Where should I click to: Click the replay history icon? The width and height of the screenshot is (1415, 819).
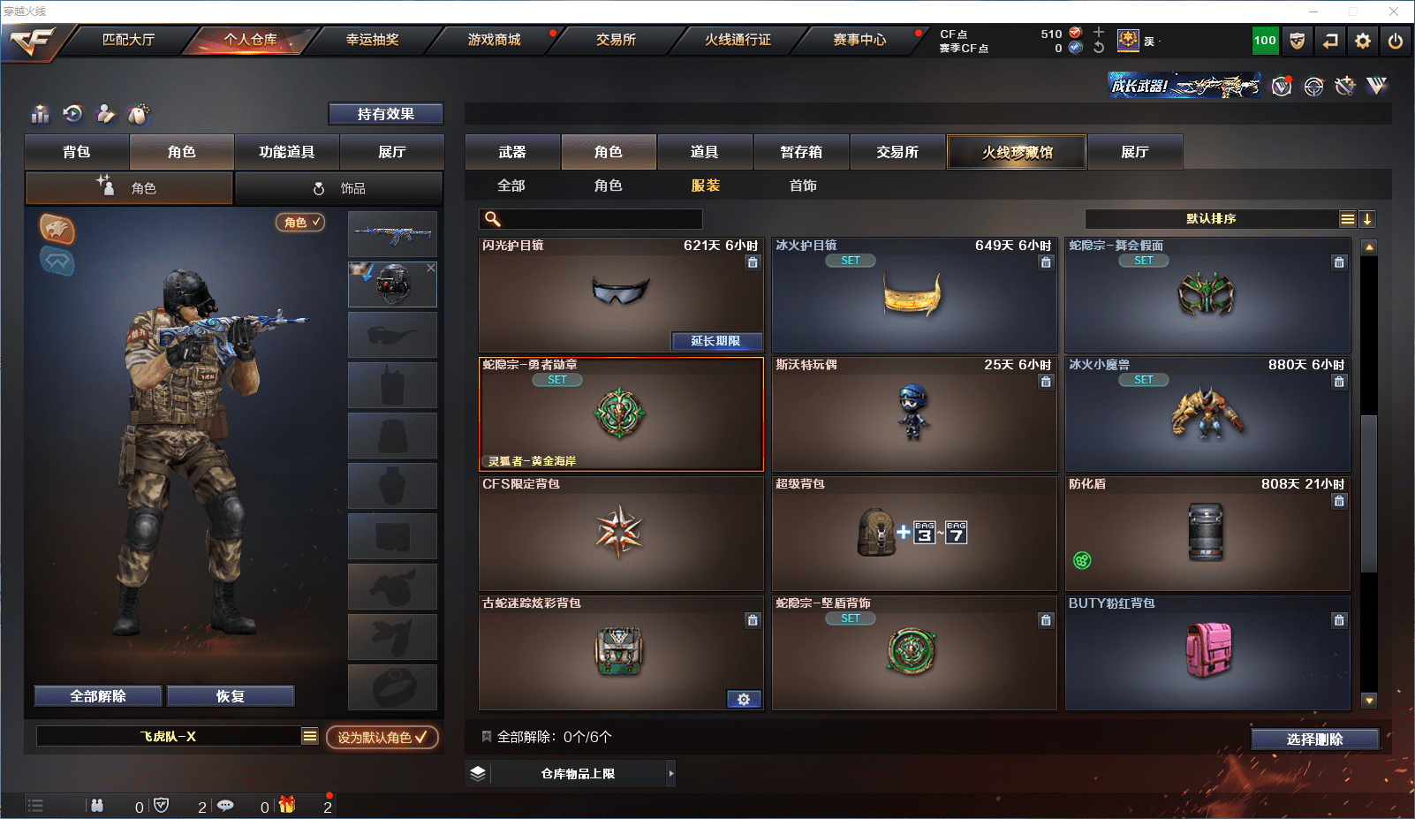point(72,113)
